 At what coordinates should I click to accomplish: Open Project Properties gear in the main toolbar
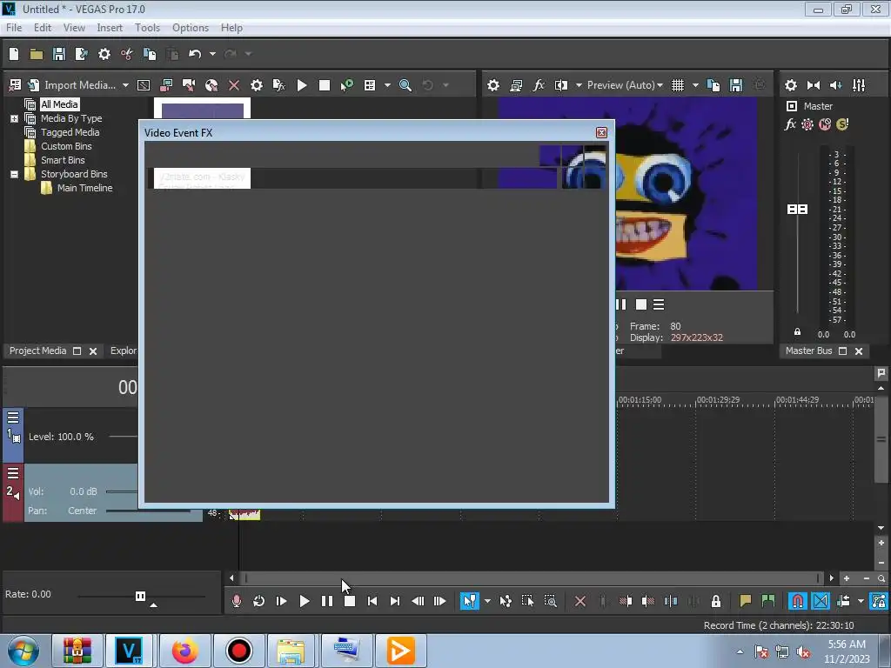[104, 54]
